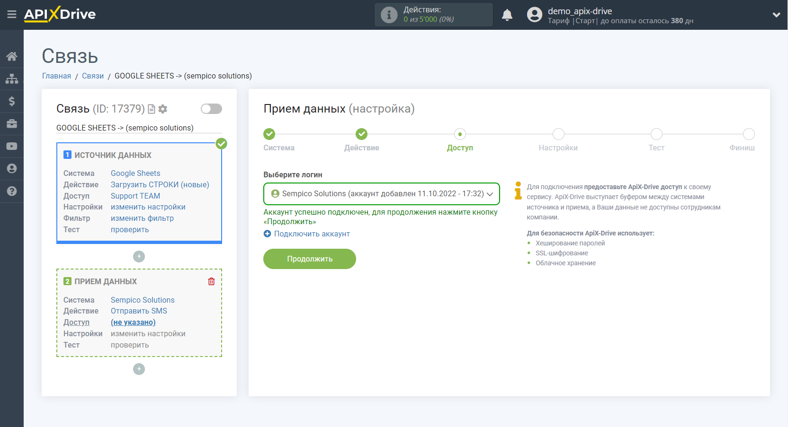Expand the account menu chevron
The height and width of the screenshot is (427, 788).
(776, 15)
